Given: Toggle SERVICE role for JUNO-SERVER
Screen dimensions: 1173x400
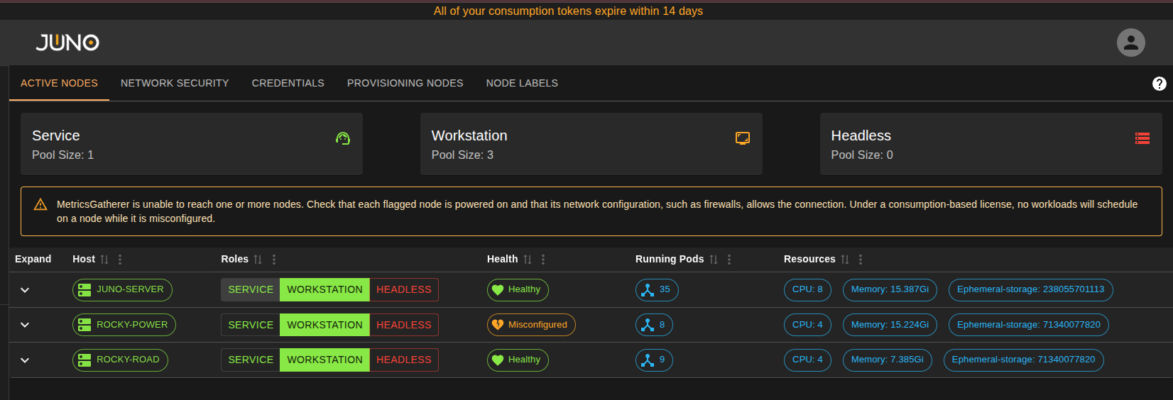Looking at the screenshot, I should click(251, 289).
